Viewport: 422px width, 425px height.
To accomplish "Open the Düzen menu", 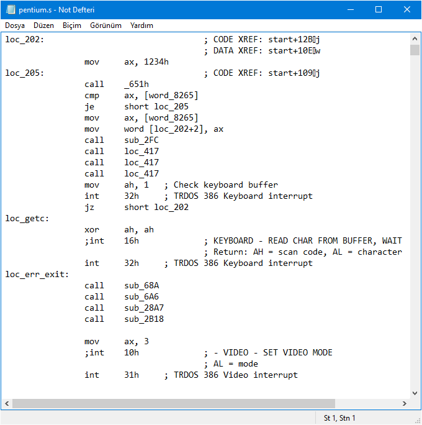I will 43,25.
